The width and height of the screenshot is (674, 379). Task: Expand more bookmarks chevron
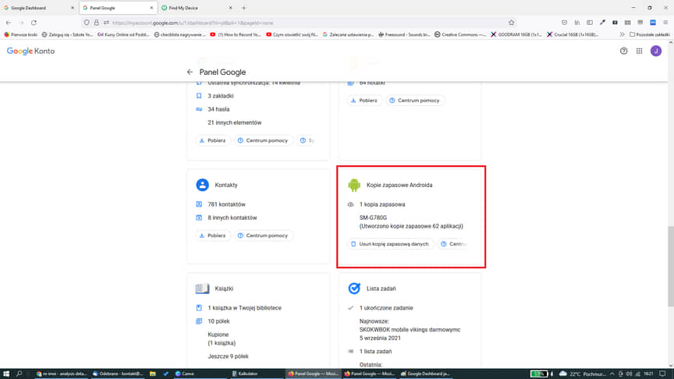point(622,34)
